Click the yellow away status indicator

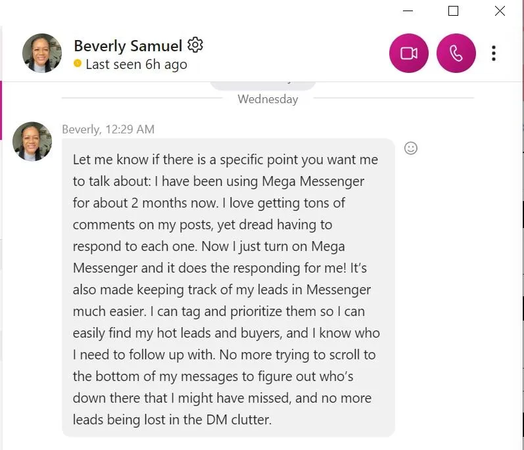[x=78, y=63]
